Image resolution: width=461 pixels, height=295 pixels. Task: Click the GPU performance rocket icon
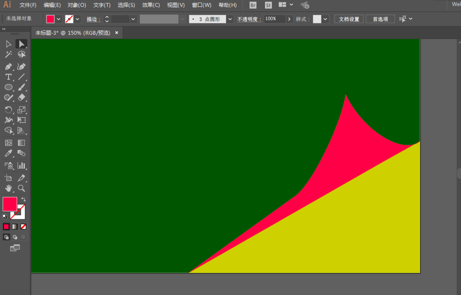pyautogui.click(x=305, y=5)
